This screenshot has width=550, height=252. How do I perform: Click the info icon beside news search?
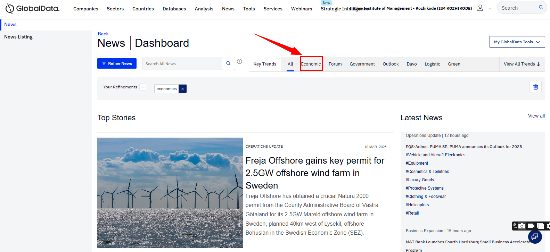coord(239,61)
